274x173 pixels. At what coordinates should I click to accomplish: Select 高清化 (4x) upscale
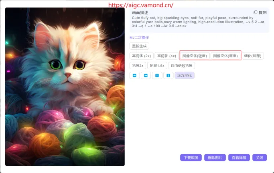pos(166,56)
